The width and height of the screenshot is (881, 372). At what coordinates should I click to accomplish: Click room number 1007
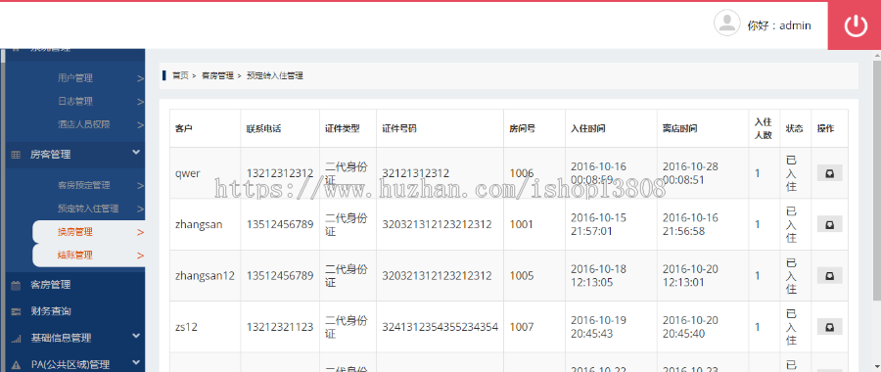522,327
